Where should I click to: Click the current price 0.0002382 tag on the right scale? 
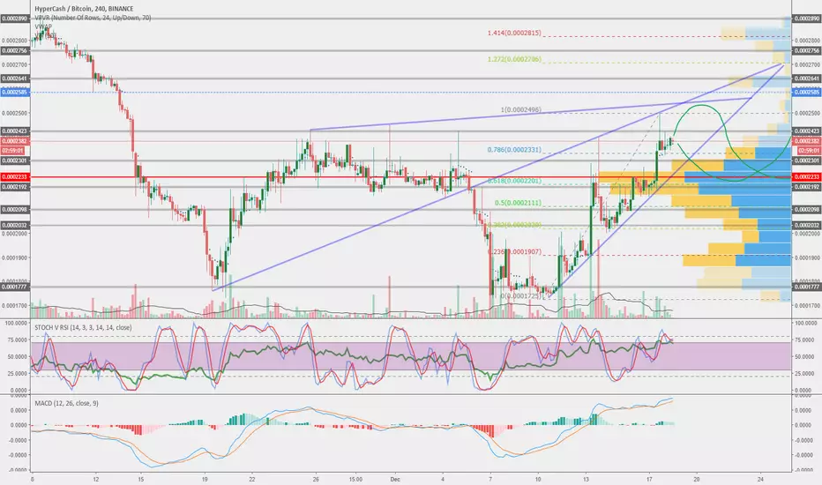coord(807,142)
